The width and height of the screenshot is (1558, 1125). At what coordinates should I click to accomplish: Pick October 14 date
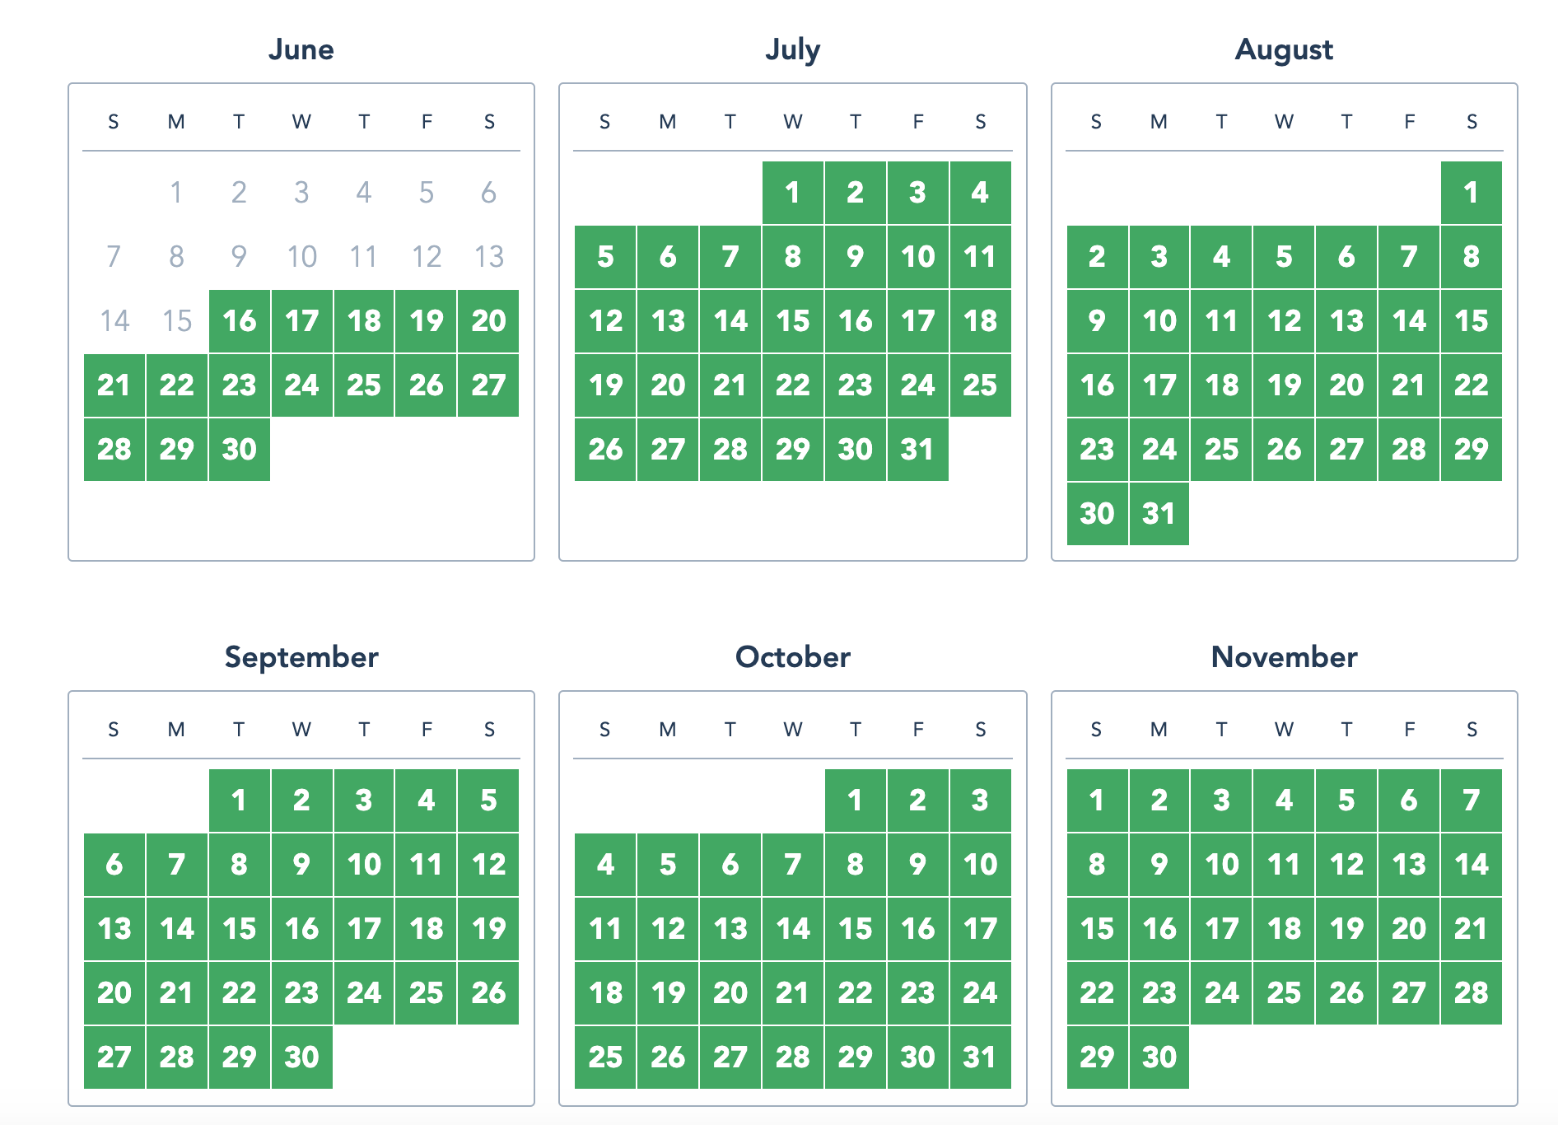coord(792,928)
